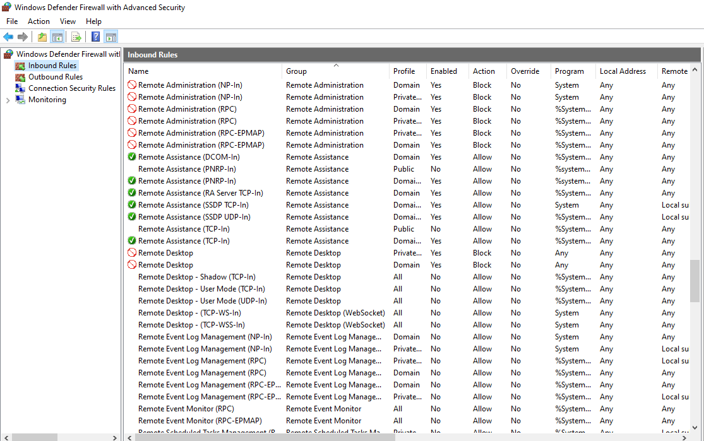Click the green check icon for Remote Assistance (DCOM-In)
Screen dimensions: 704x441
click(132, 157)
